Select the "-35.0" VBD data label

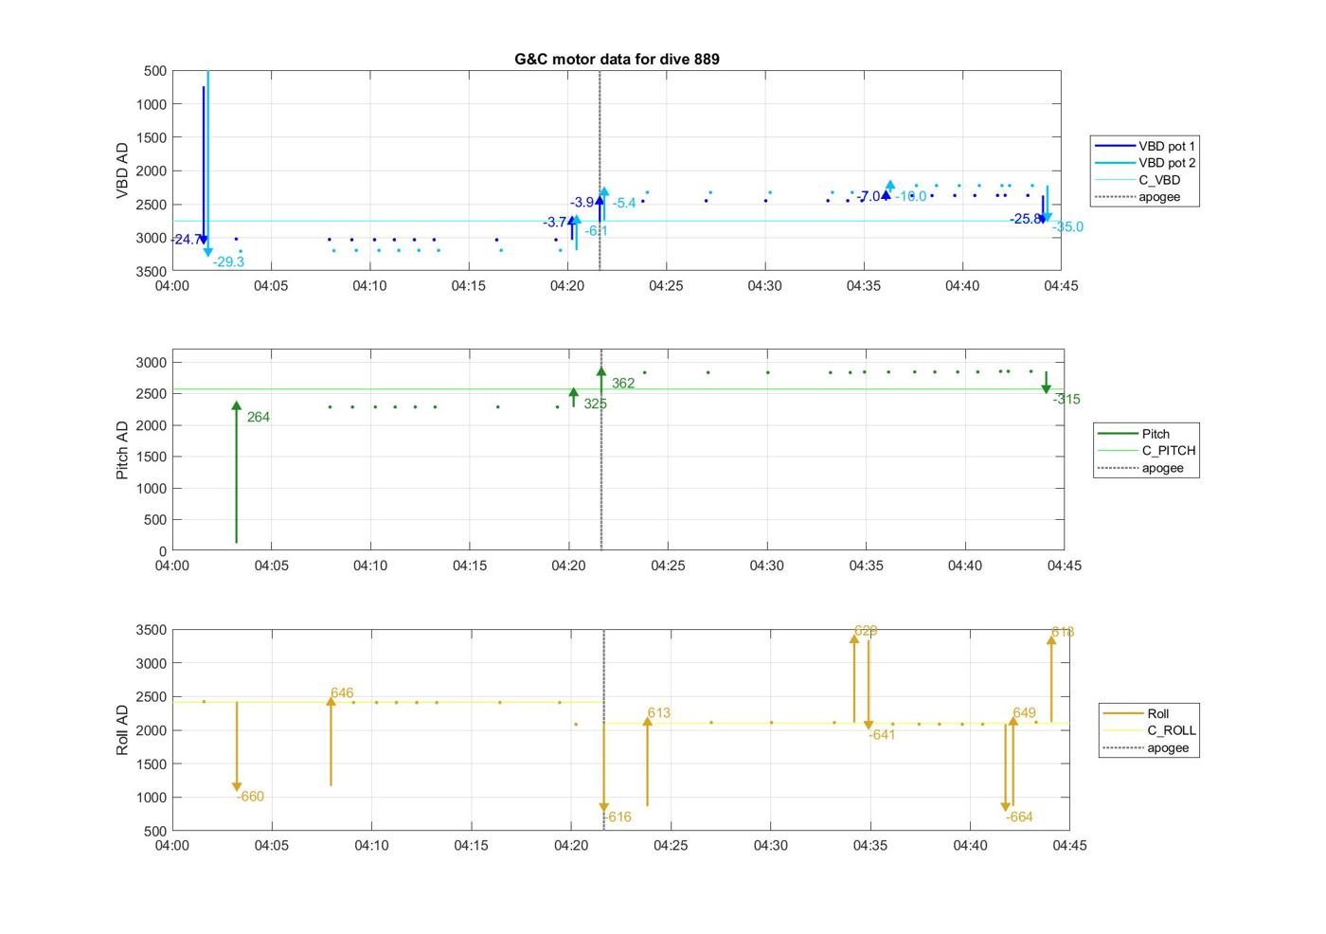(1067, 227)
